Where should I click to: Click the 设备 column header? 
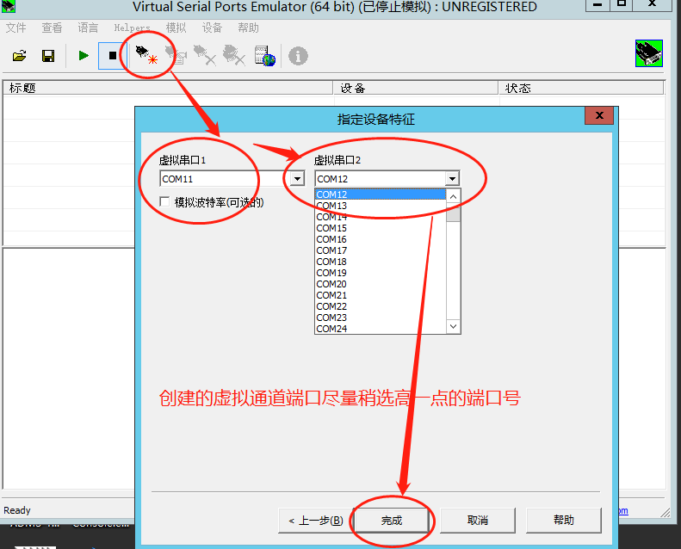416,88
